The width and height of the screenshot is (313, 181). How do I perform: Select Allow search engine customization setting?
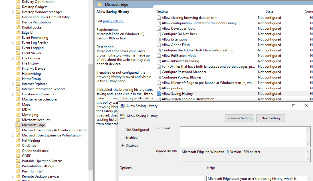coord(188,99)
